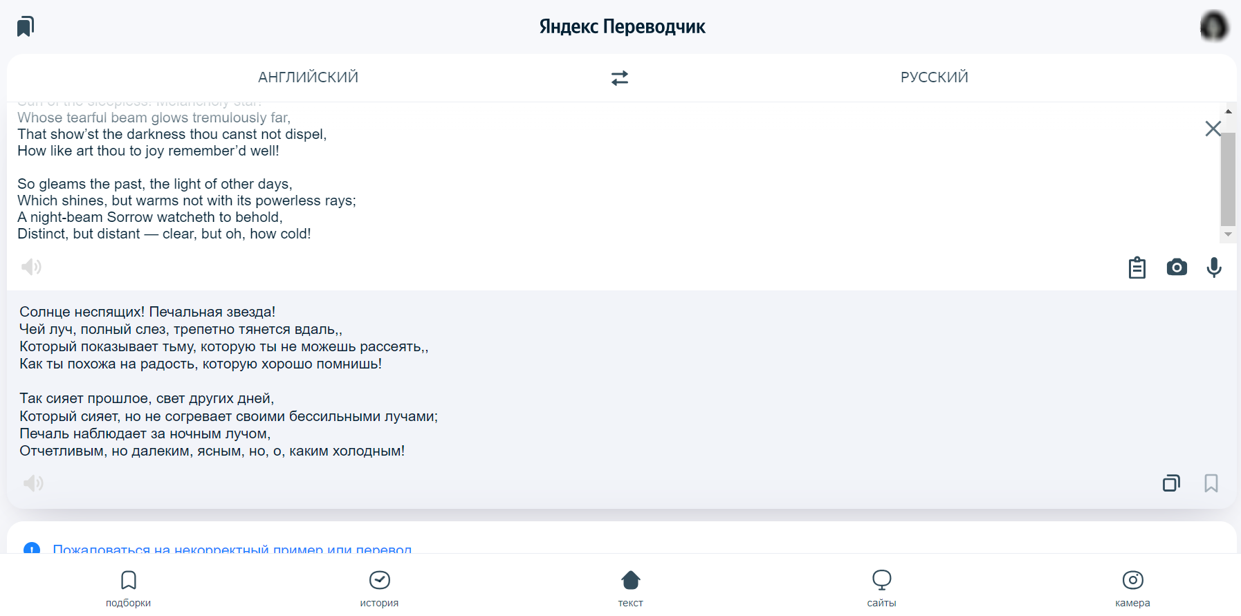Screen dimensions: 1241x616
Task: Report incorrect example or translation link
Action: (232, 549)
